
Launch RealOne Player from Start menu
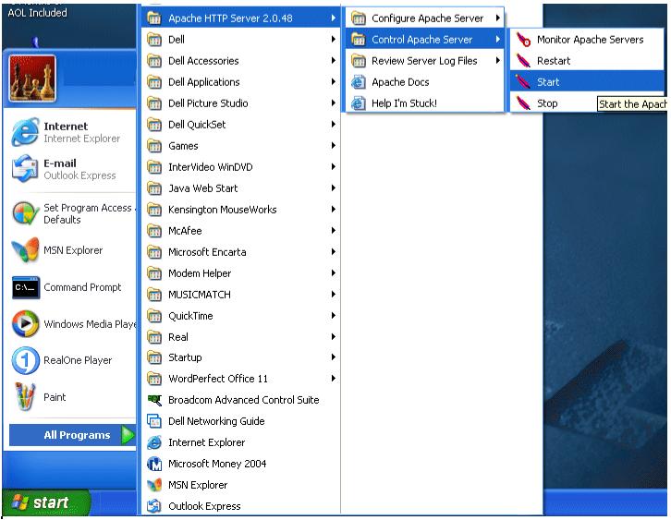[x=25, y=361]
